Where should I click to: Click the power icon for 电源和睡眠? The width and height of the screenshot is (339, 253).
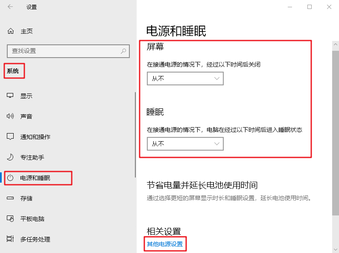[10, 178]
